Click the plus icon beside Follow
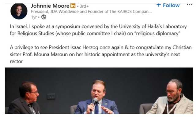This screenshot has height=117, width=196. 159,5
